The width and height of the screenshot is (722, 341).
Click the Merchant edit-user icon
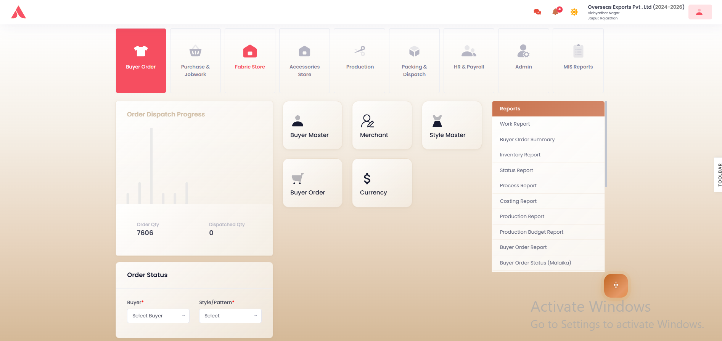coord(367,121)
